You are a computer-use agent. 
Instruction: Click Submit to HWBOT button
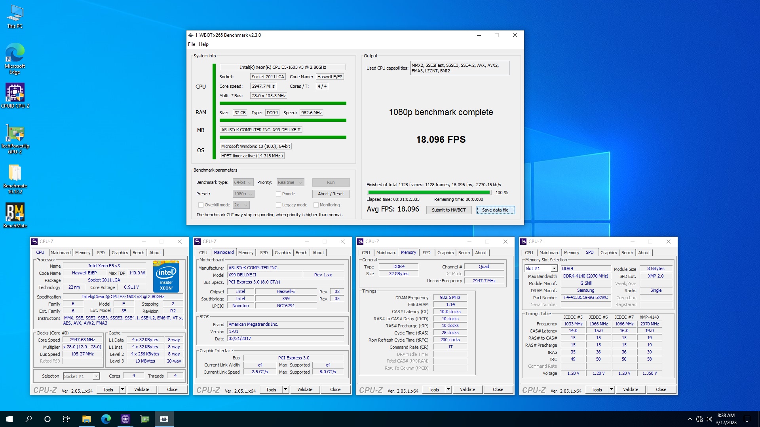tap(448, 210)
